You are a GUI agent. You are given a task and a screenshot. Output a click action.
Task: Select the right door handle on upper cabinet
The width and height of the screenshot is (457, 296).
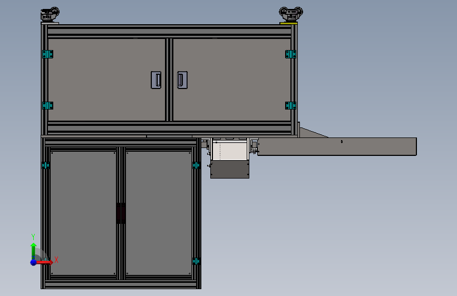(182, 80)
